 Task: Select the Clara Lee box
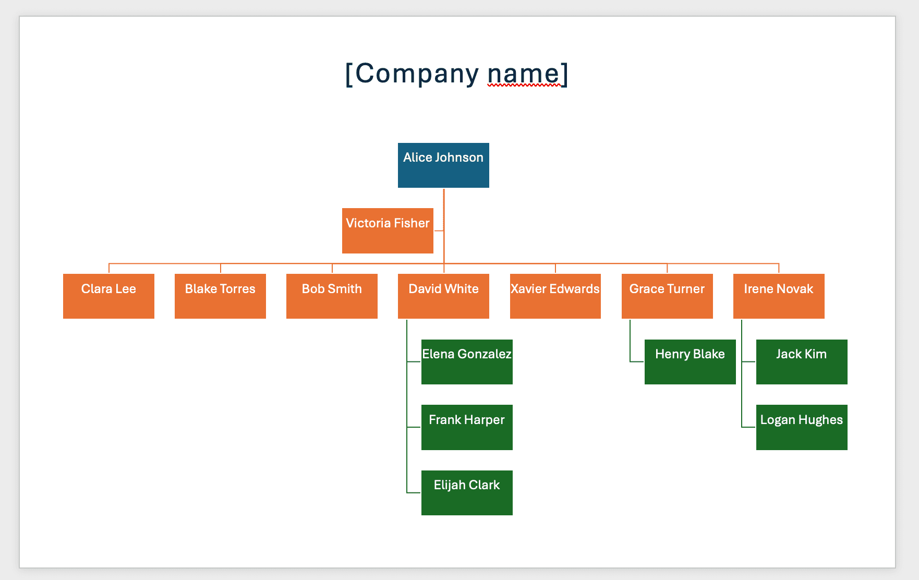pyautogui.click(x=108, y=296)
